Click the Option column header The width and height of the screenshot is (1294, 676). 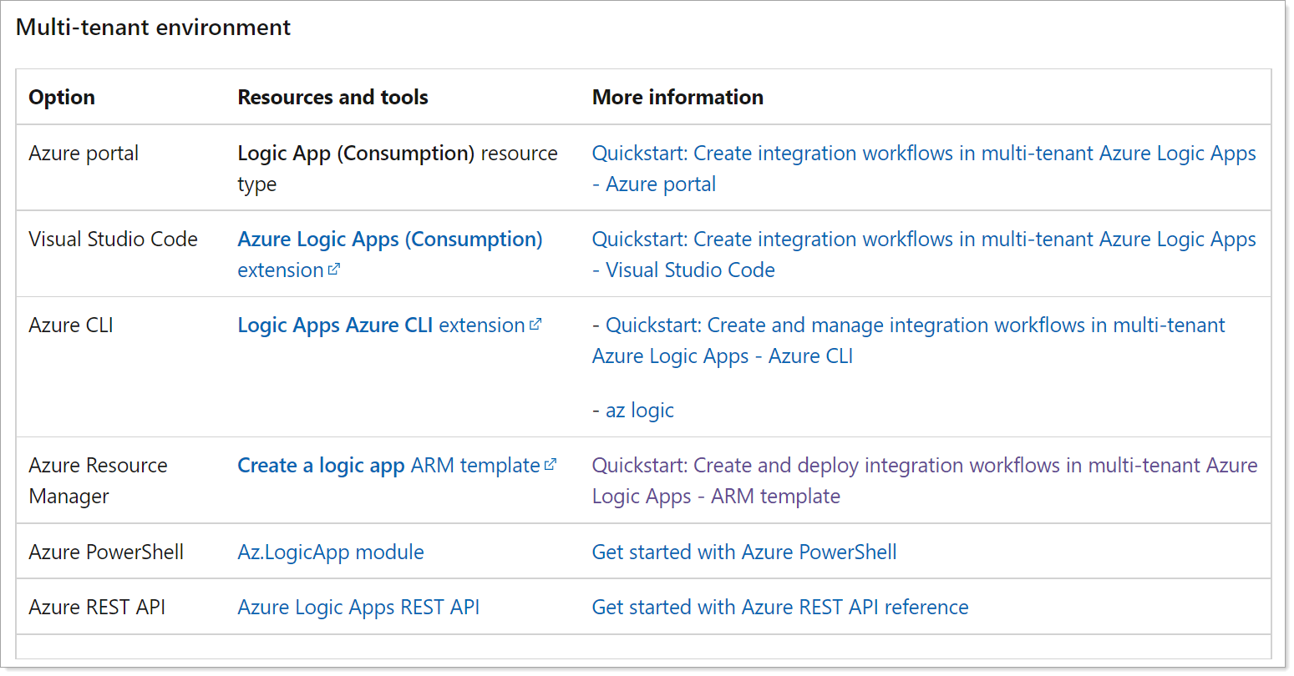pos(62,98)
